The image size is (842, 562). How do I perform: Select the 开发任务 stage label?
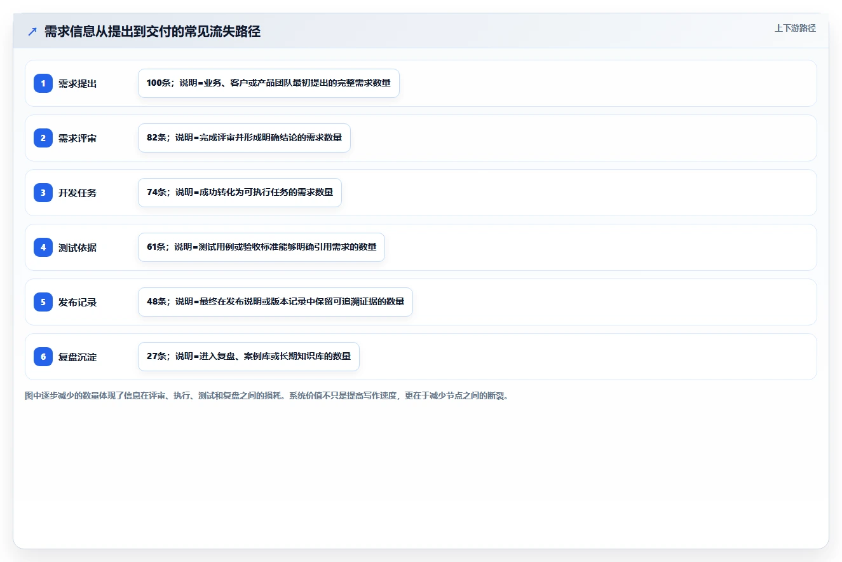[x=78, y=193]
